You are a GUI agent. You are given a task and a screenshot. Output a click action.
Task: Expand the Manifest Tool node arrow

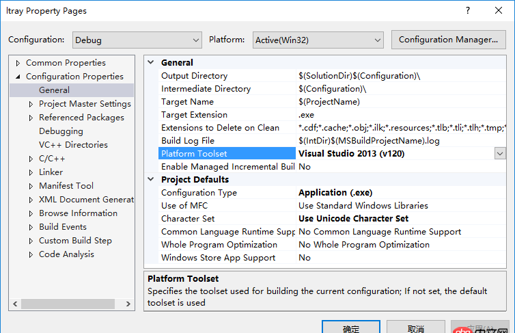pyautogui.click(x=31, y=186)
